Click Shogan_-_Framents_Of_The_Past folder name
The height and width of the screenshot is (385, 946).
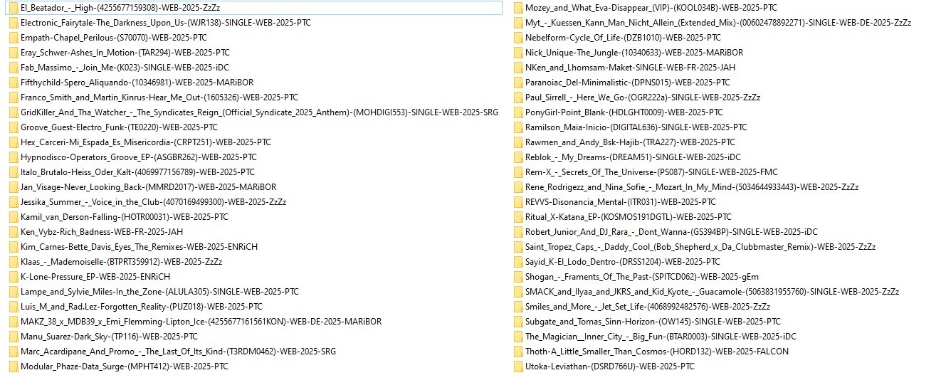click(x=642, y=277)
